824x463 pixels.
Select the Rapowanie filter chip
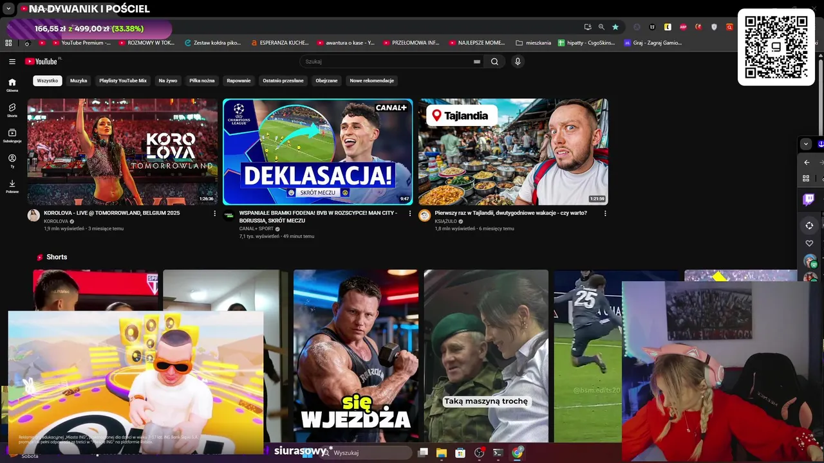[239, 81]
